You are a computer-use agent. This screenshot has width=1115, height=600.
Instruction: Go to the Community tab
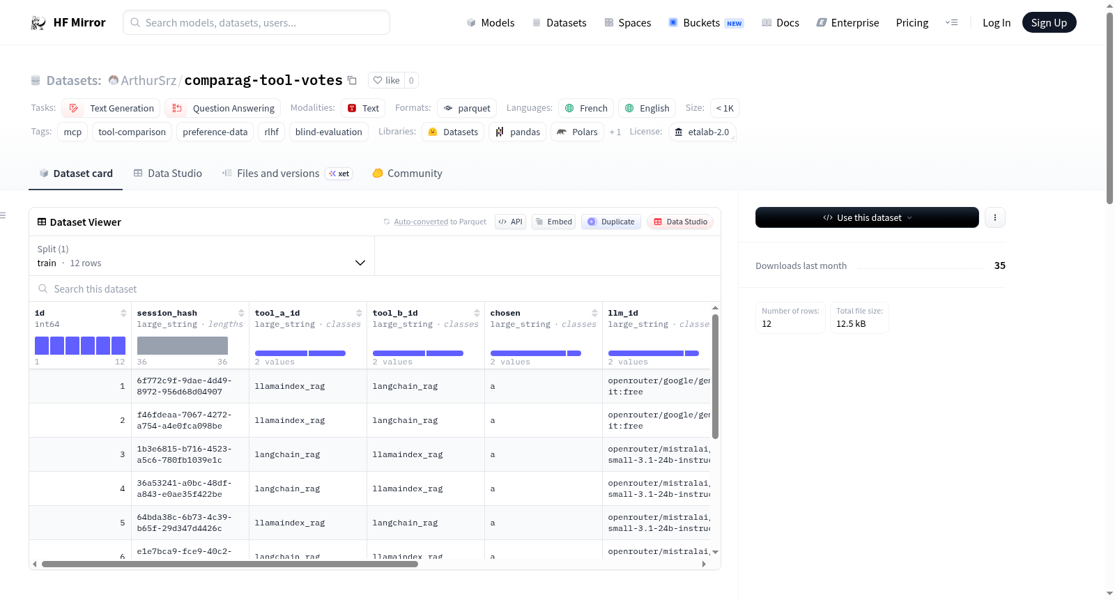click(x=407, y=174)
